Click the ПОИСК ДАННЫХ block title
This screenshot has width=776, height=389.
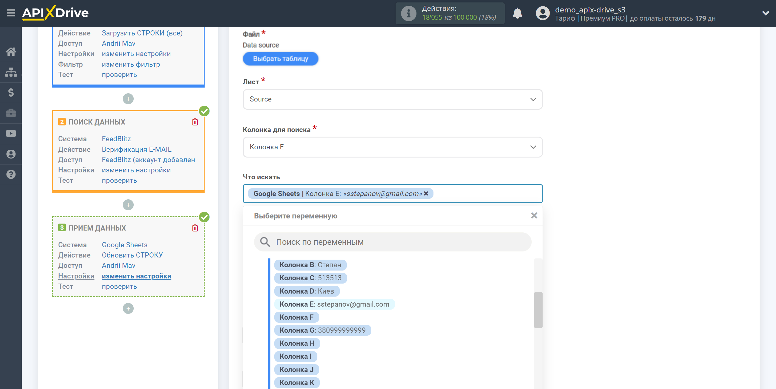click(x=97, y=122)
